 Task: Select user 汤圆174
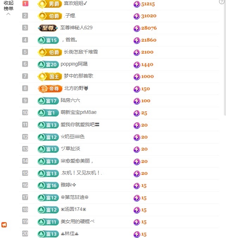73,209
